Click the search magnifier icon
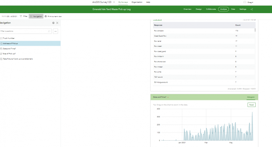This screenshot has width=272, height=147. [49, 31]
